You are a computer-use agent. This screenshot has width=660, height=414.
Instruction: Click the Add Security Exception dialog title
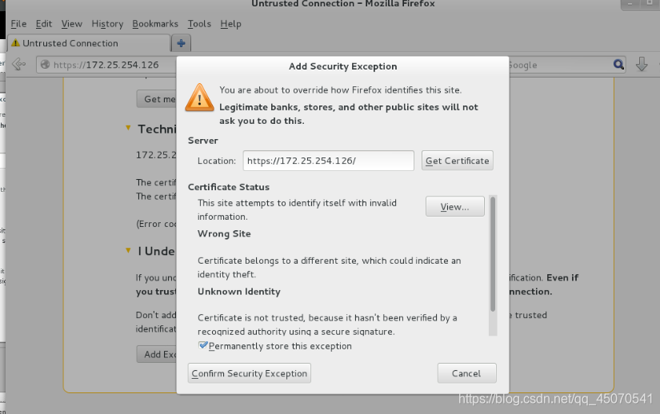tap(342, 66)
